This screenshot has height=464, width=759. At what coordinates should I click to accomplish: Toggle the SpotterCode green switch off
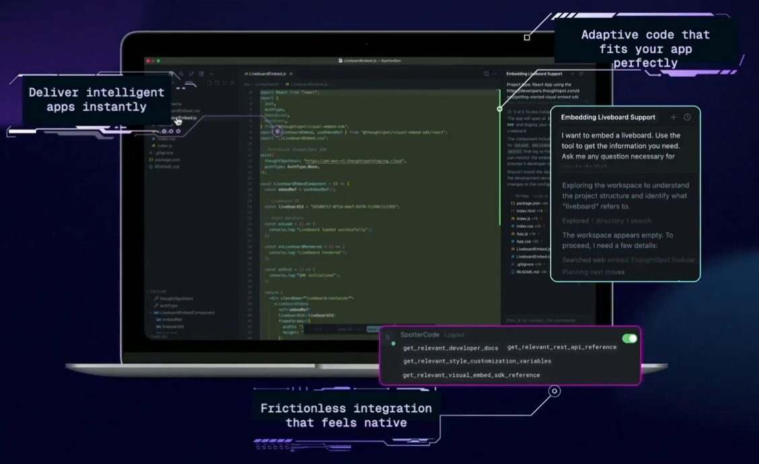point(629,339)
